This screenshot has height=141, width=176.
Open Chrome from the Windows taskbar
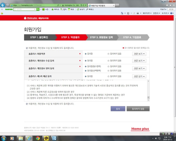click(38, 138)
